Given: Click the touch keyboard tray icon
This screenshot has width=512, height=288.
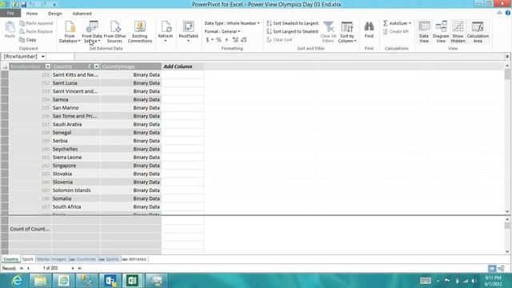Looking at the screenshot, I should tap(426, 281).
